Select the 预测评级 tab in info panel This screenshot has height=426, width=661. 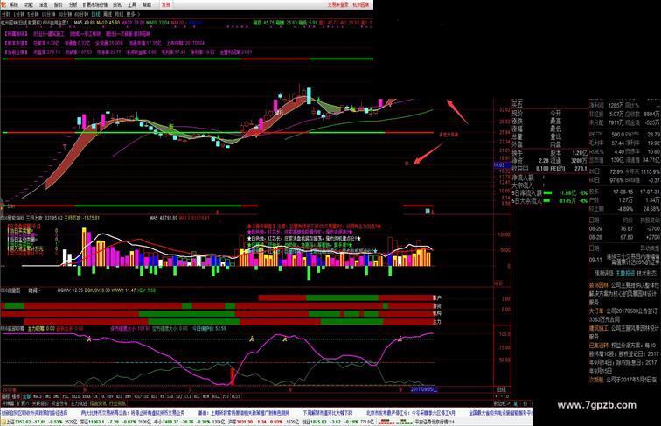(603, 274)
